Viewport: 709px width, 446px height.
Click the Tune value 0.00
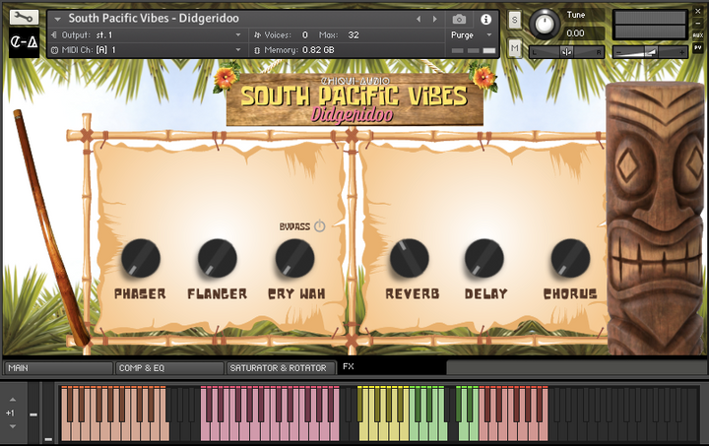[x=575, y=33]
